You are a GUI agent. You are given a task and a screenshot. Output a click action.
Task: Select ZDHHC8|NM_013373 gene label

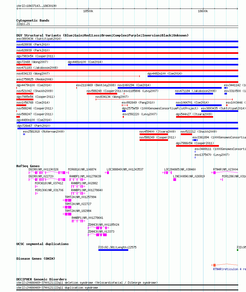pyautogui.click(x=101, y=232)
